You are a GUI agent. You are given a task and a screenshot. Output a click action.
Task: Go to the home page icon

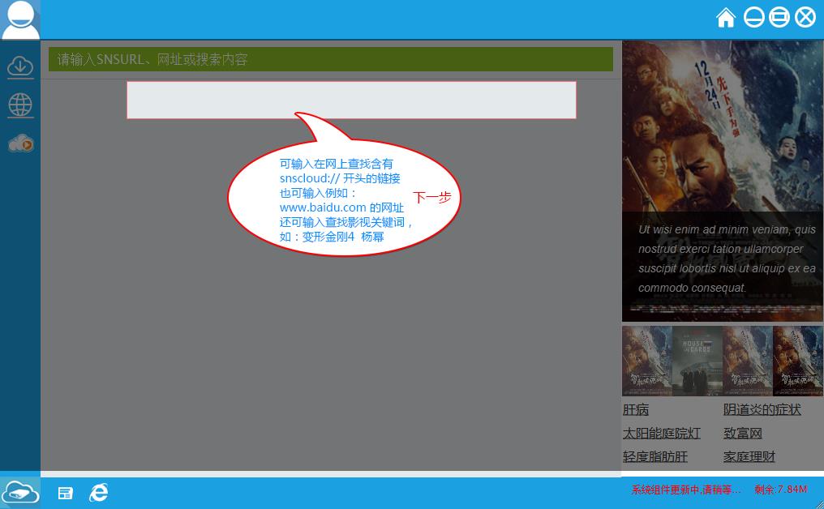pos(726,17)
